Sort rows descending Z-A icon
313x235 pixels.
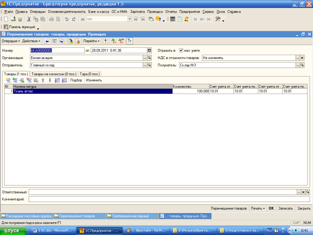tap(64, 80)
